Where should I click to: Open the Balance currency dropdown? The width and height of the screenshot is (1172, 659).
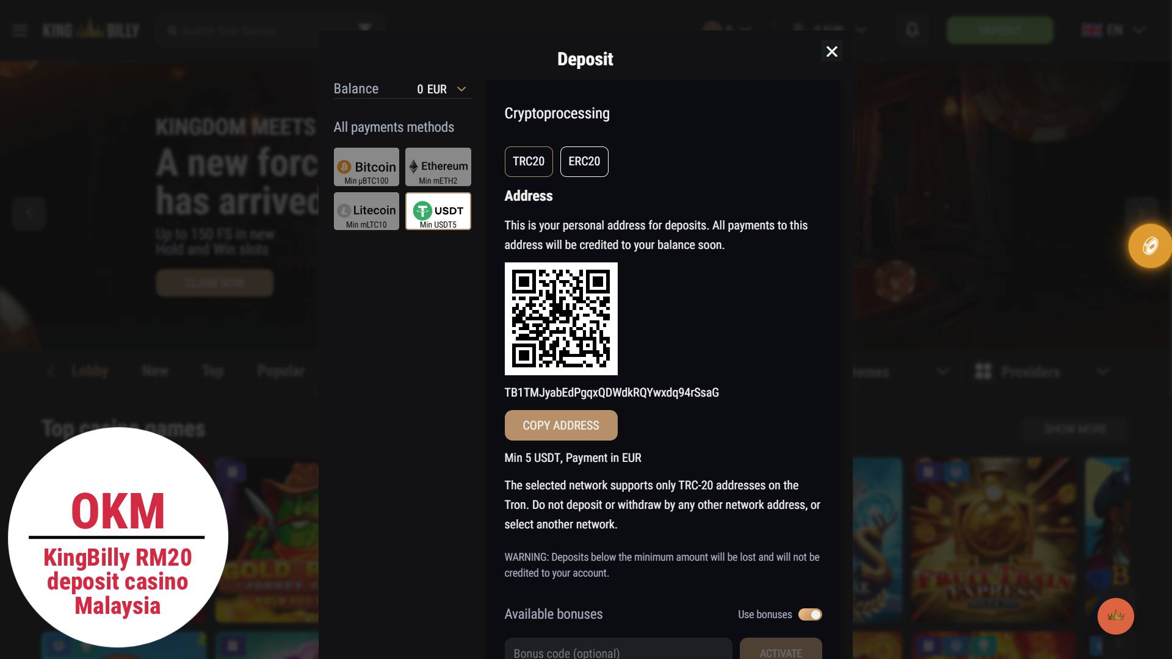coord(462,89)
